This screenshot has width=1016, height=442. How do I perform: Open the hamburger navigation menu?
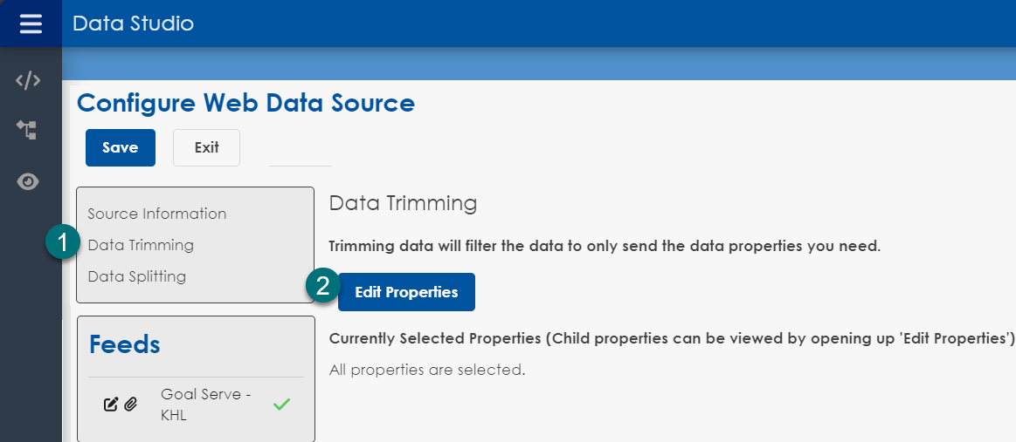pyautogui.click(x=31, y=24)
